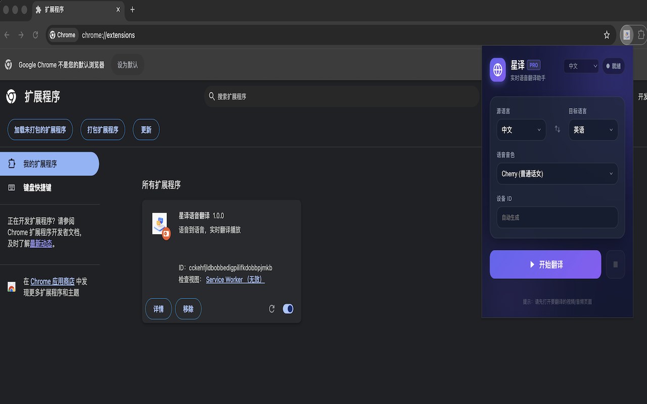Image resolution: width=647 pixels, height=404 pixels.
Task: Click the Chrome web store icon
Action: (12, 287)
